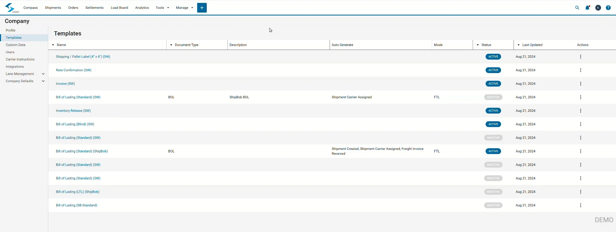This screenshot has height=232, width=616.
Task: Sort by Status column arrow
Action: tap(478, 45)
